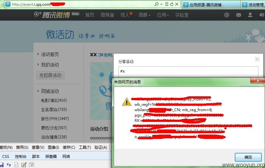Viewport: 265px width, 168px height.
Task: Expand the 应用 dropdown menu
Action: [163, 15]
